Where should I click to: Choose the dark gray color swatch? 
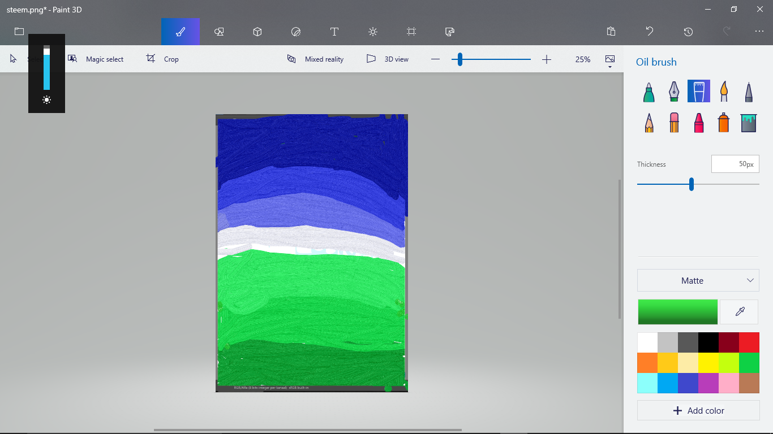[688, 342]
